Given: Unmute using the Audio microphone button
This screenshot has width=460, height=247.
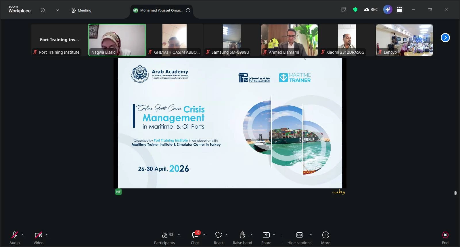Looking at the screenshot, I should pos(14,238).
